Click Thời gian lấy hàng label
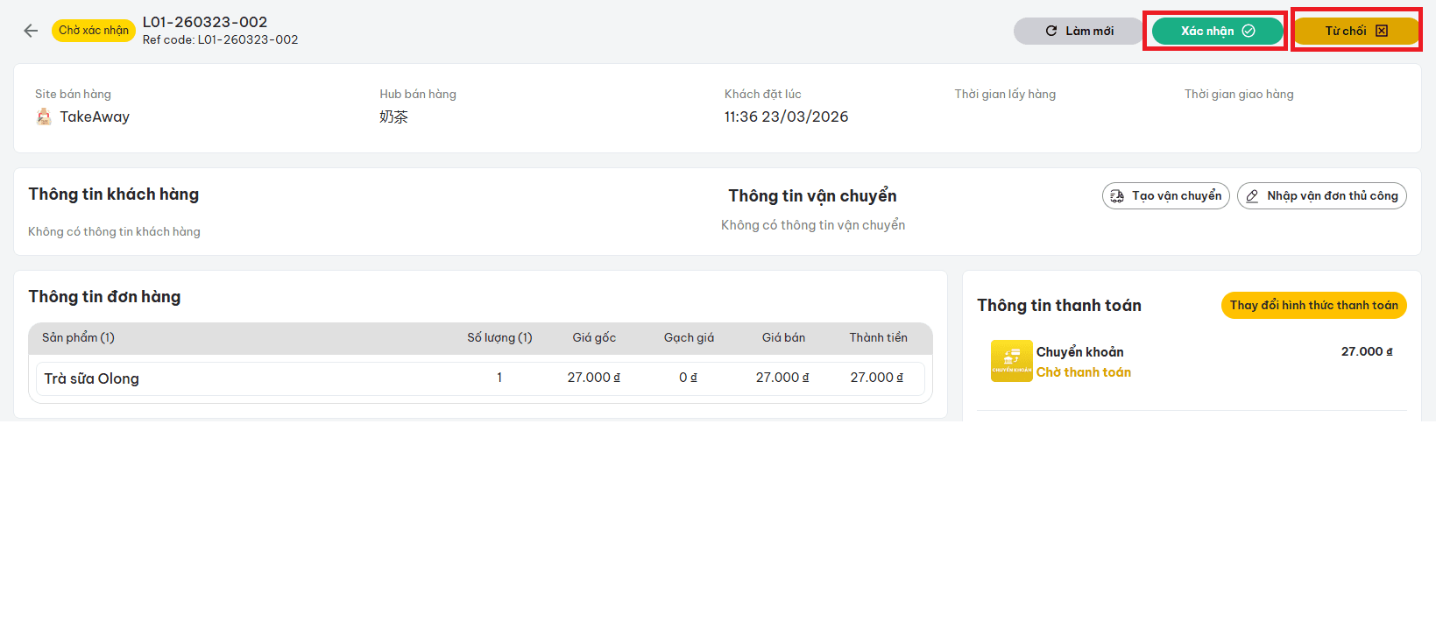 click(x=1005, y=94)
